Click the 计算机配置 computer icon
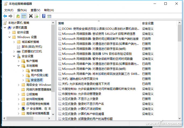184x128 pixels. [x=9, y=28]
